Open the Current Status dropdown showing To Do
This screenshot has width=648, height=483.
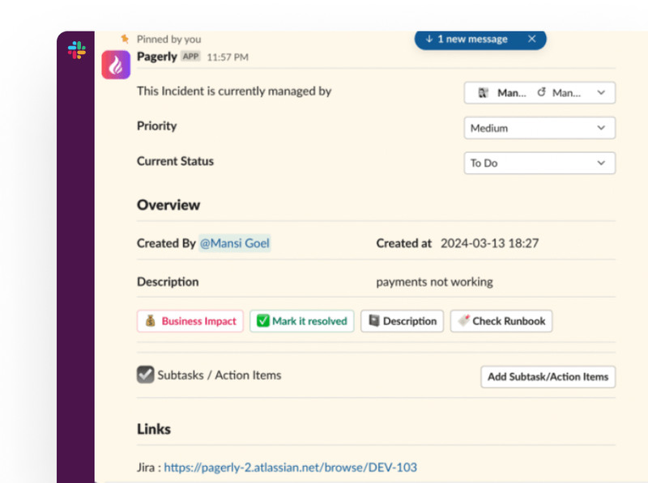539,163
